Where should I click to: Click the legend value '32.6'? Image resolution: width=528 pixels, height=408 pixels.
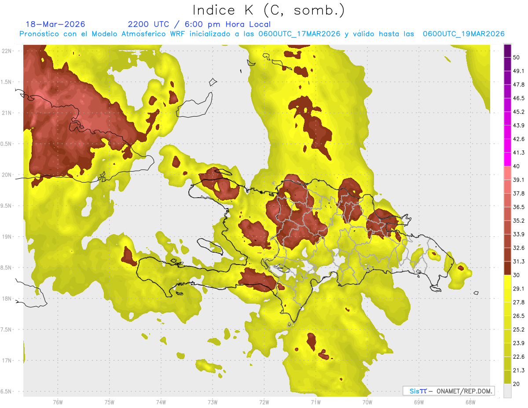tap(519, 248)
